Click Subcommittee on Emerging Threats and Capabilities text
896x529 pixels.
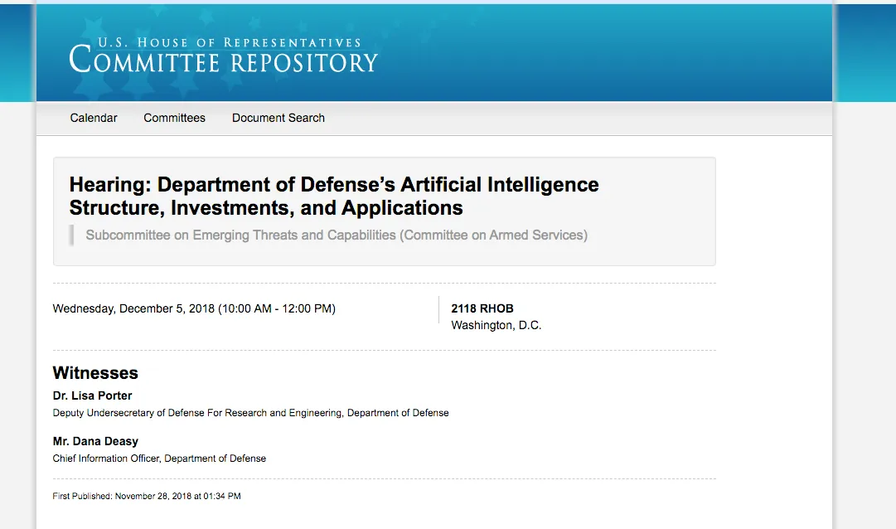coord(240,235)
